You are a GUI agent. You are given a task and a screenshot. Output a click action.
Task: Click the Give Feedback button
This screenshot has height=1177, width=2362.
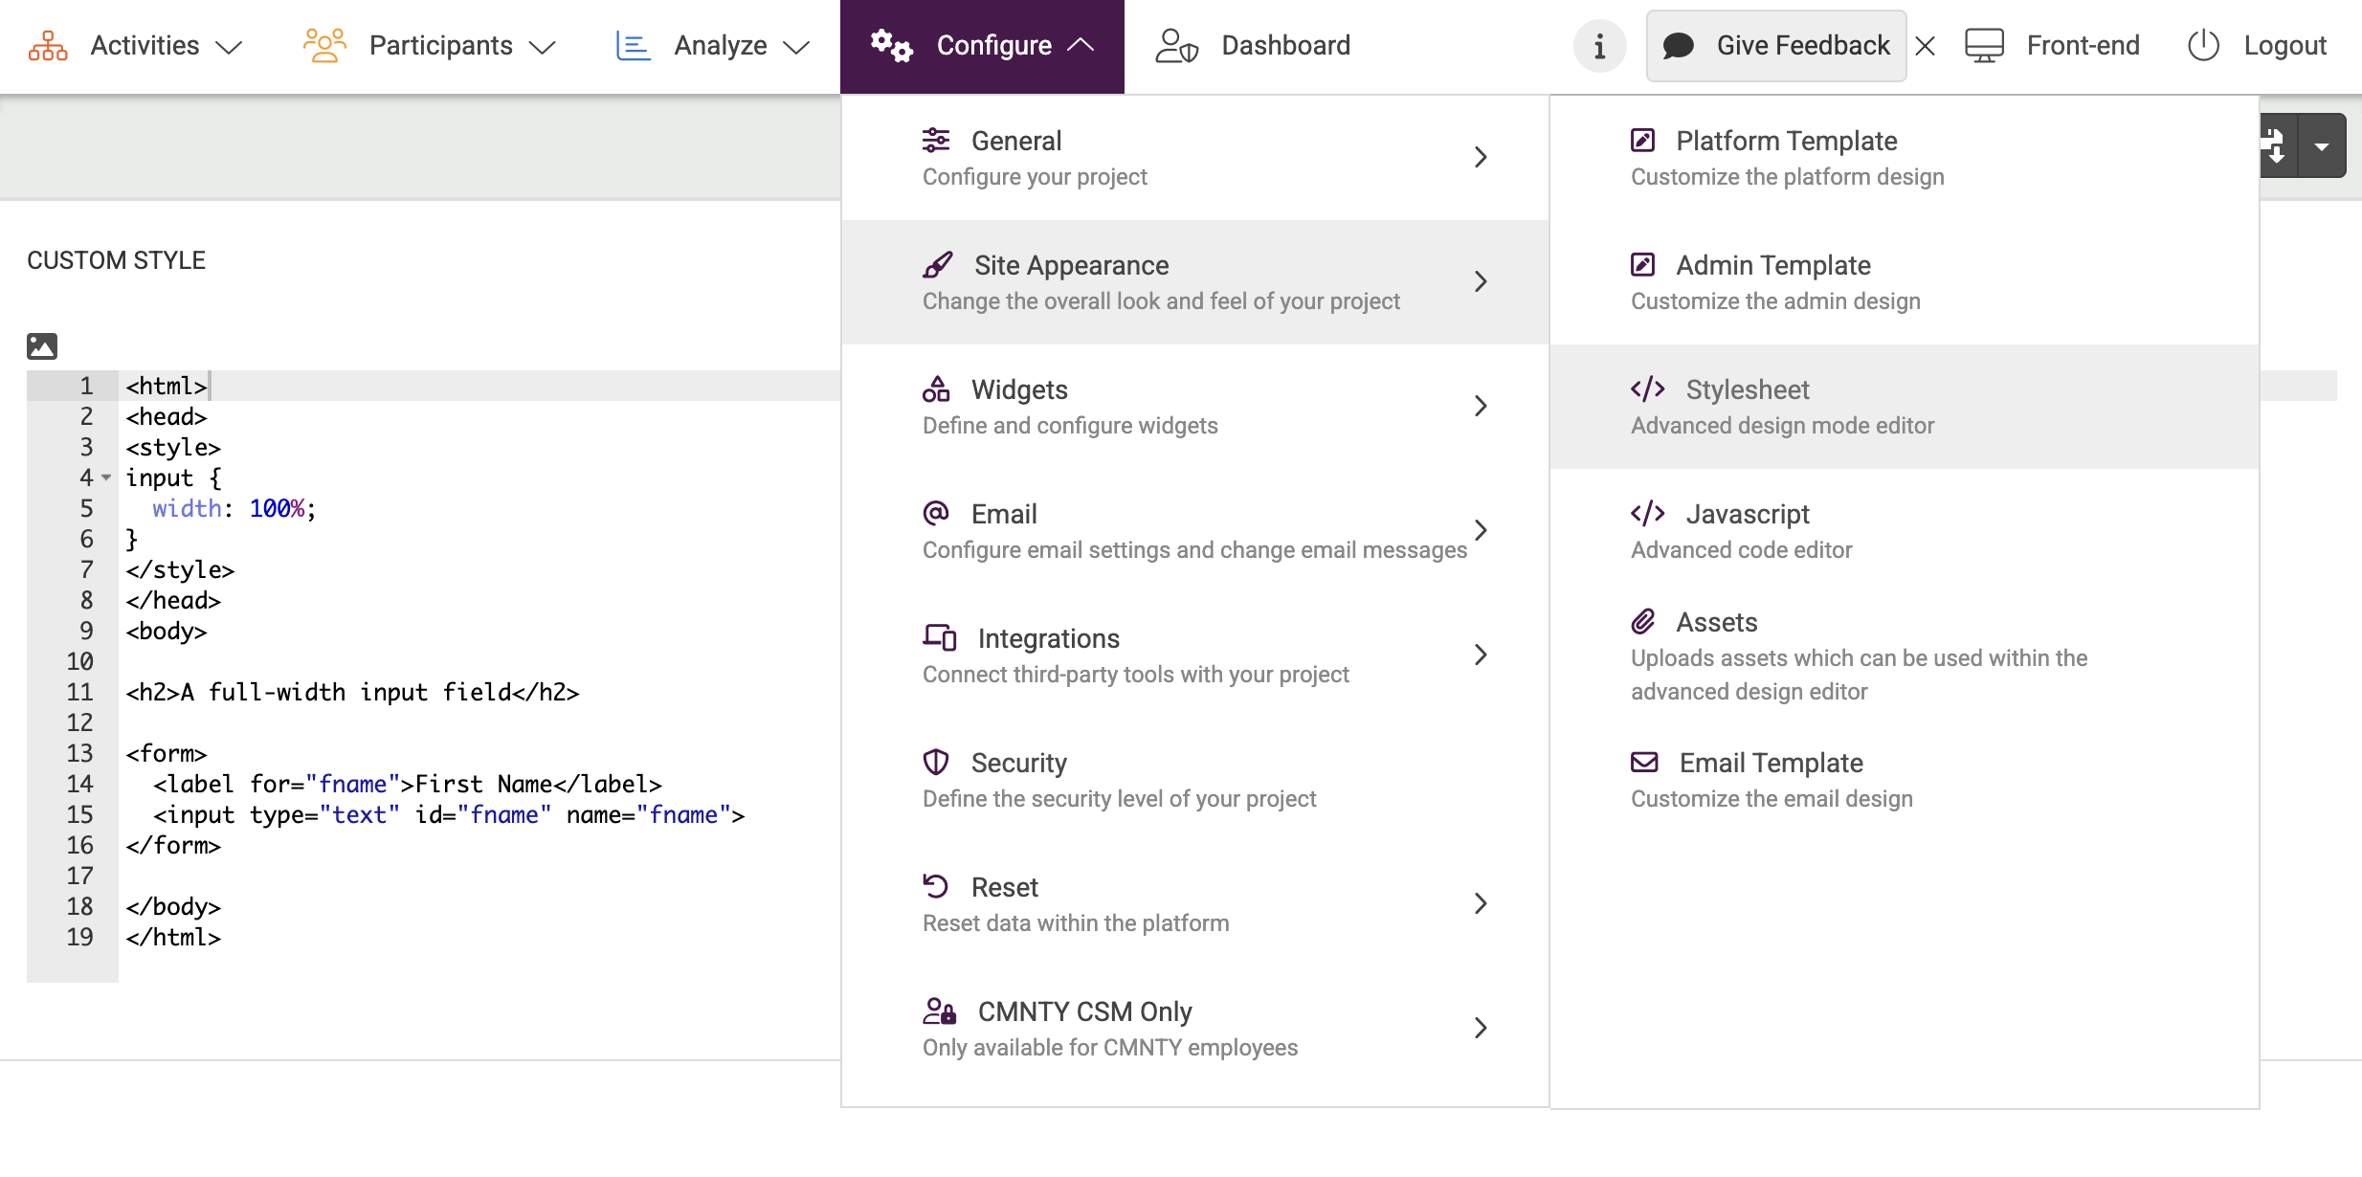tap(1776, 46)
